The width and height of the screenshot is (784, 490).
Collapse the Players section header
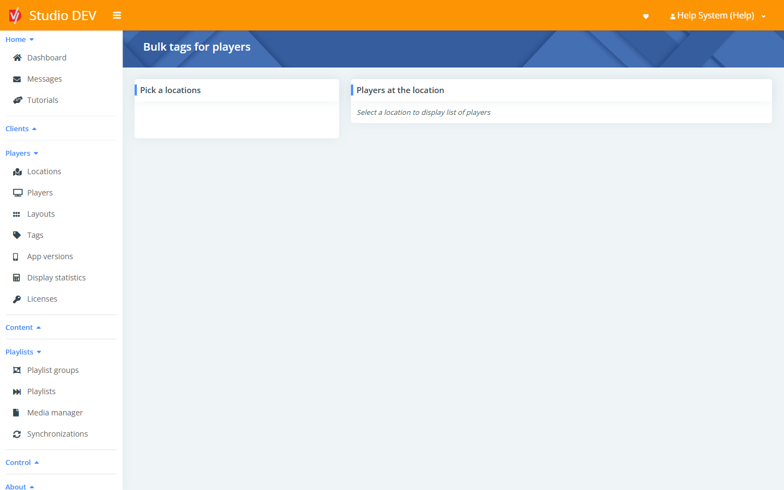22,153
